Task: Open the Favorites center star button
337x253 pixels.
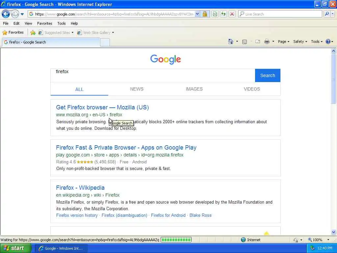Action: tap(13, 33)
